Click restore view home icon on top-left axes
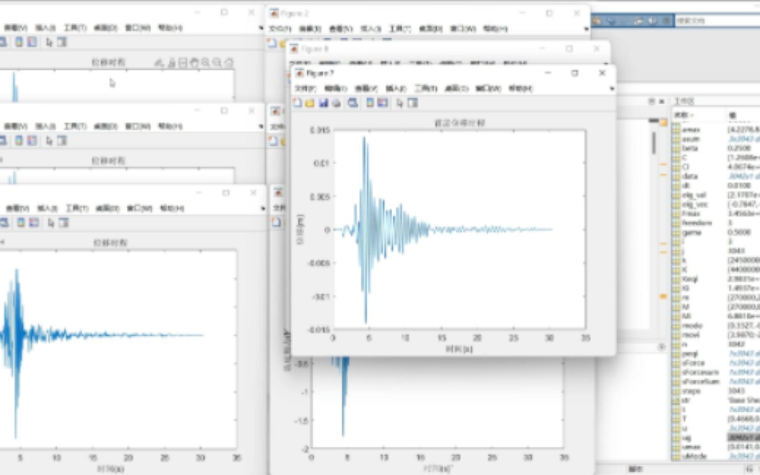760x475 pixels. pos(229,63)
